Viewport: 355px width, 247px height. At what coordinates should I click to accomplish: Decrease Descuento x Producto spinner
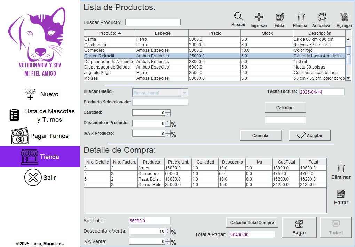(x=168, y=125)
